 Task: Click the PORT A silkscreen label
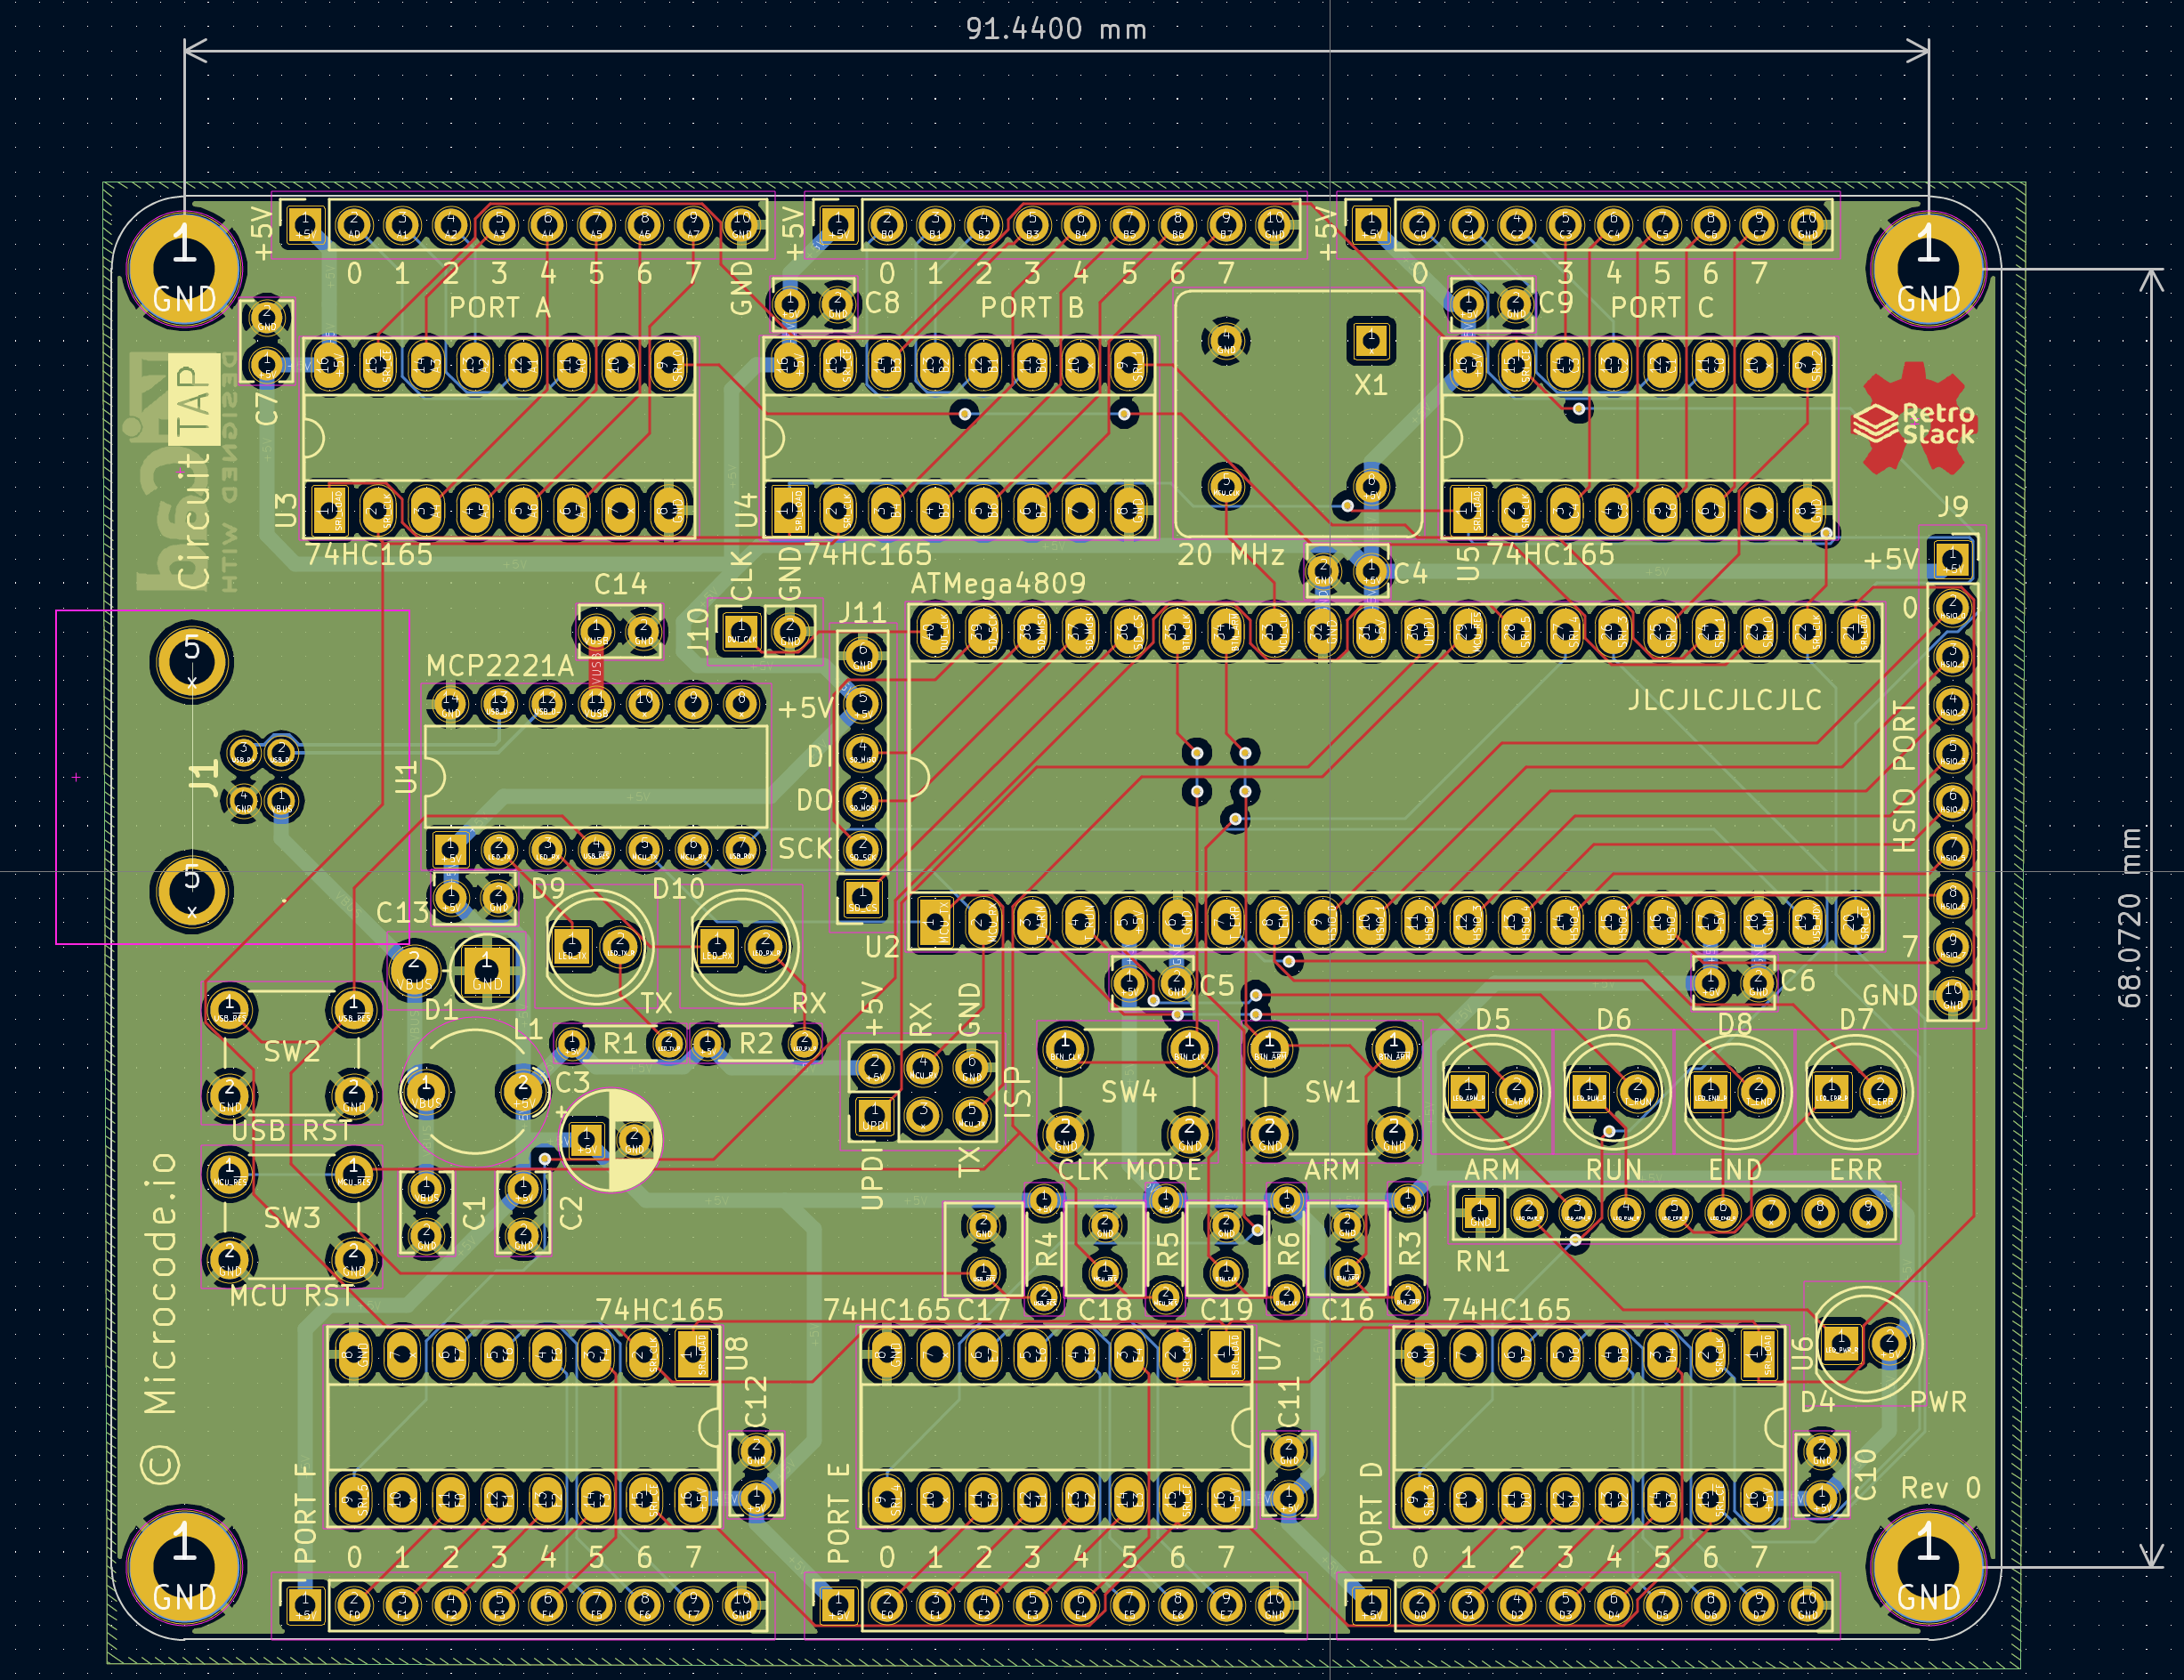(500, 307)
